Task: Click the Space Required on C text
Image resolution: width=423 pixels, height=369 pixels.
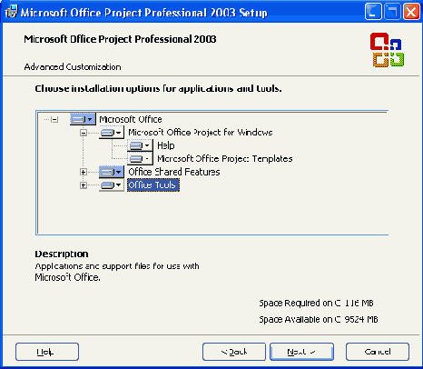Action: (x=316, y=304)
